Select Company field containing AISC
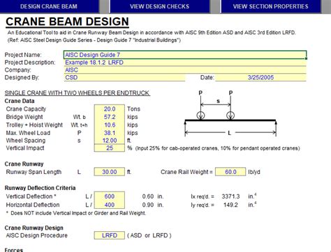Screen dimensions: 331x252 pyautogui.click(x=185, y=70)
